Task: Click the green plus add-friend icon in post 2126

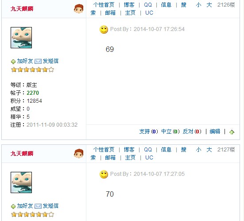Action: tap(13, 62)
